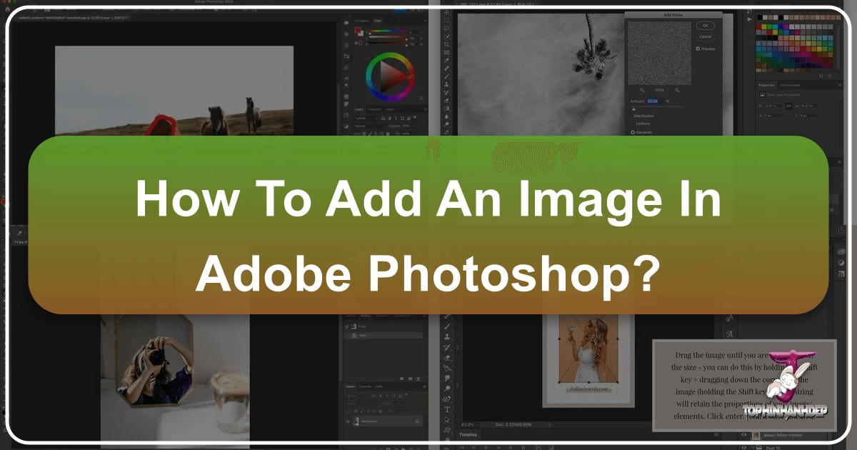
Task: Enable the Preview checkbox in Add Noise dialog
Action: (698, 49)
